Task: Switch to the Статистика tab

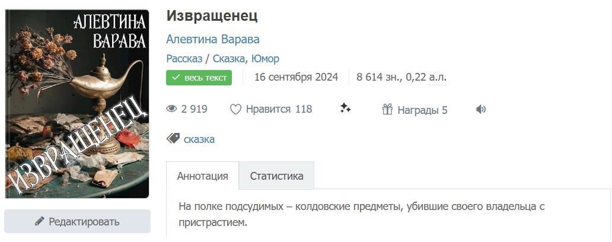Action: [276, 176]
